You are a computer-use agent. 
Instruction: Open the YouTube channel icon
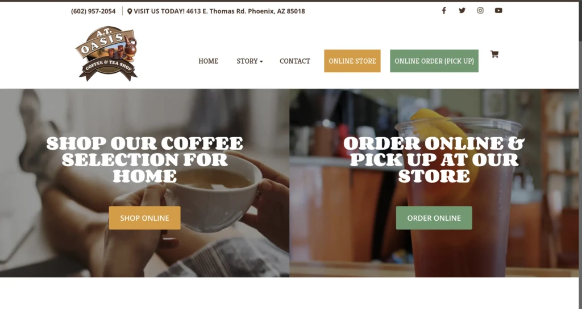pos(498,10)
